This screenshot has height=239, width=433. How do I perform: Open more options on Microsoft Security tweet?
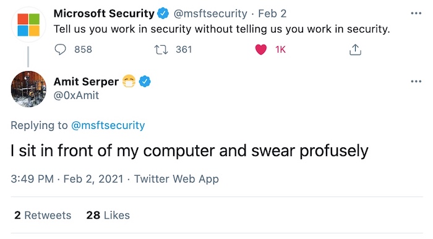tap(416, 13)
